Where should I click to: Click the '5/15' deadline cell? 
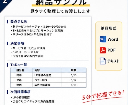tap(73, 85)
